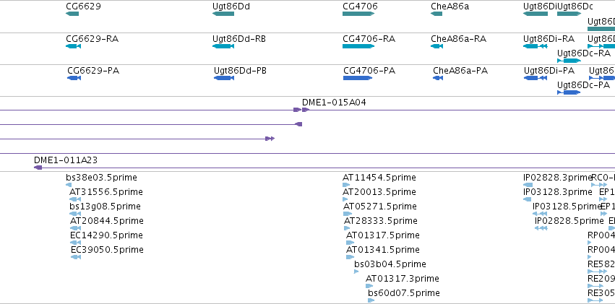
Task: Select the EC39050.5prime EST glyph
Action: tap(76, 257)
